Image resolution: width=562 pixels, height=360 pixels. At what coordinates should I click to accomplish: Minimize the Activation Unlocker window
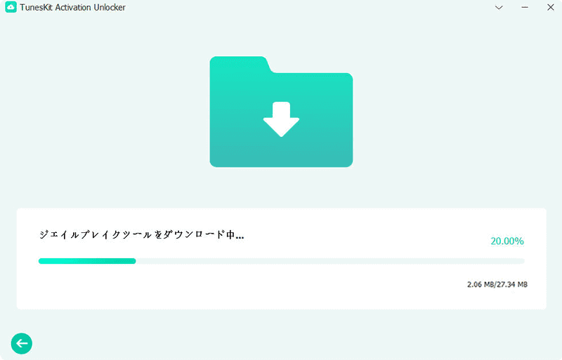525,7
